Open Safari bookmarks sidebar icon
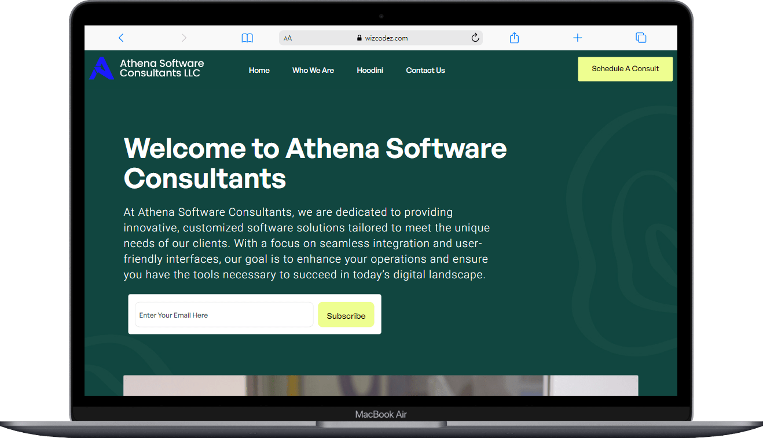The width and height of the screenshot is (763, 438). click(247, 37)
